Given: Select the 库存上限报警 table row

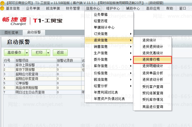Looking at the screenshot, I should (x=44, y=65).
